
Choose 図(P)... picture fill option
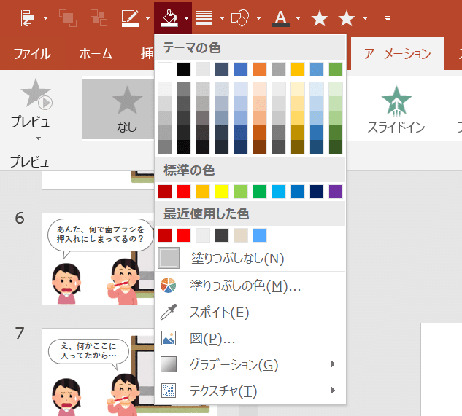click(x=250, y=338)
